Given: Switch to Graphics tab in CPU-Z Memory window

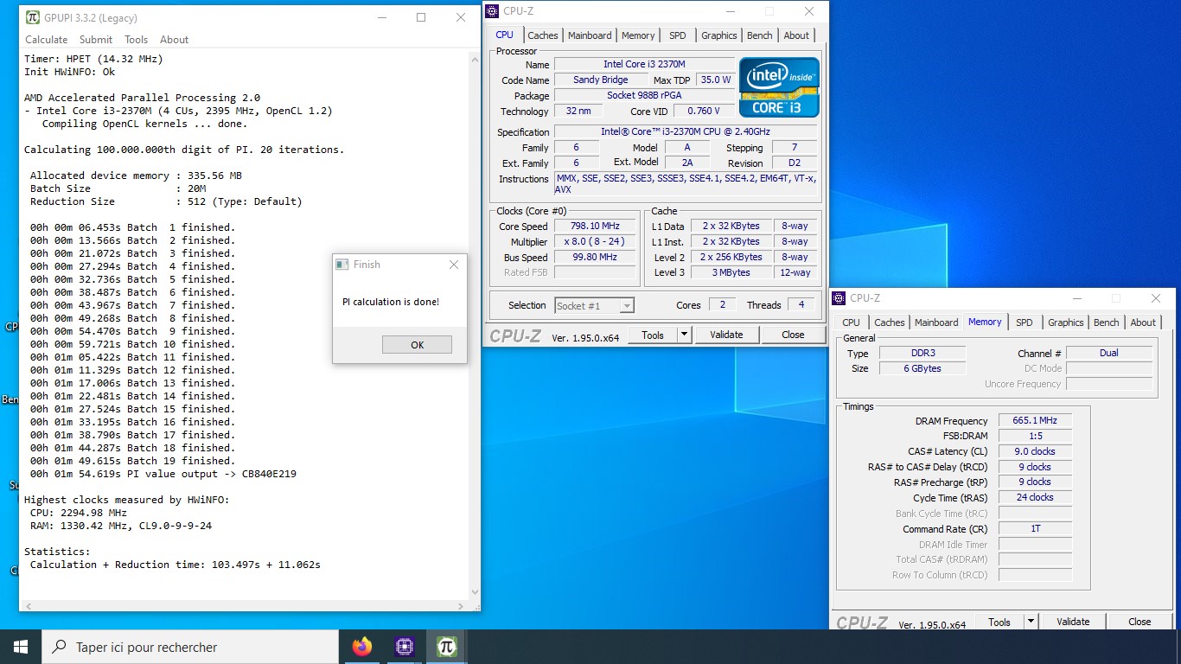Looking at the screenshot, I should [1066, 322].
